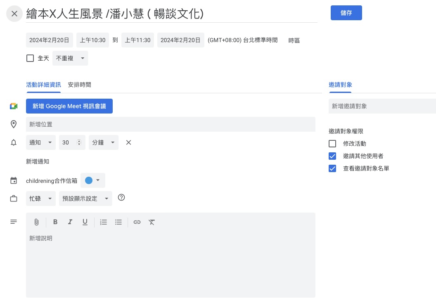Image resolution: width=436 pixels, height=303 pixels.
Task: Add a Google Meet video conference
Action: pos(69,106)
